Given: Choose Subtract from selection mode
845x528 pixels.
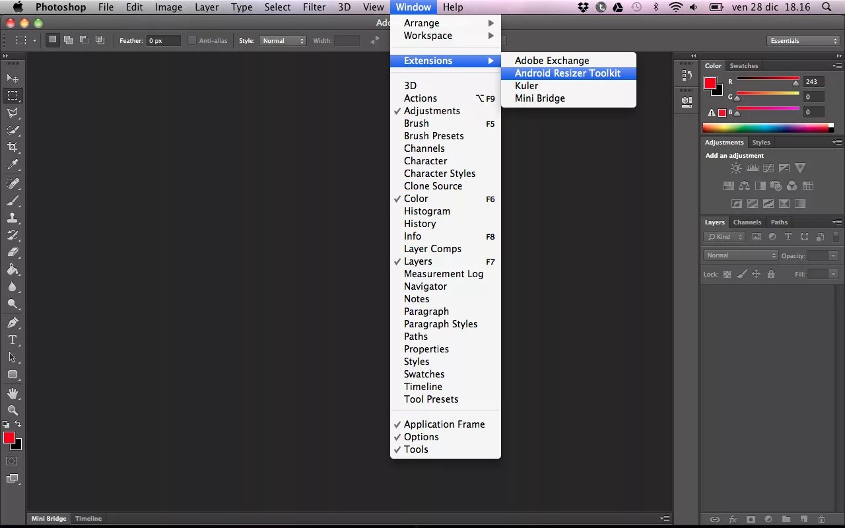Looking at the screenshot, I should [84, 40].
